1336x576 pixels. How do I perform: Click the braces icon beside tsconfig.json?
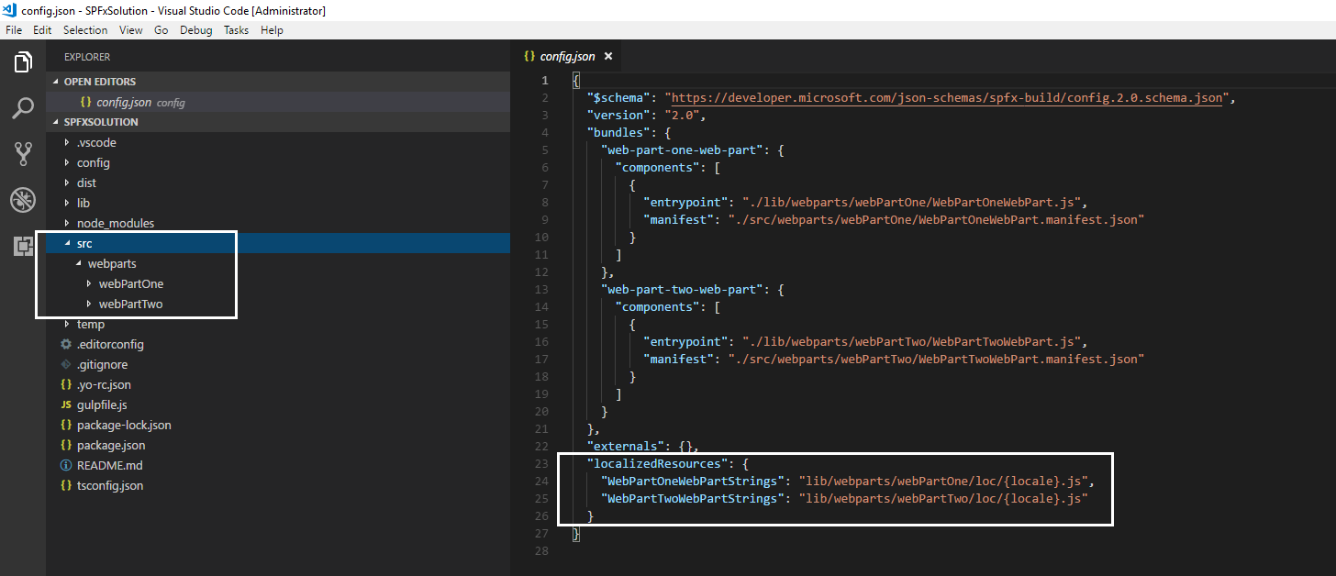coord(66,485)
